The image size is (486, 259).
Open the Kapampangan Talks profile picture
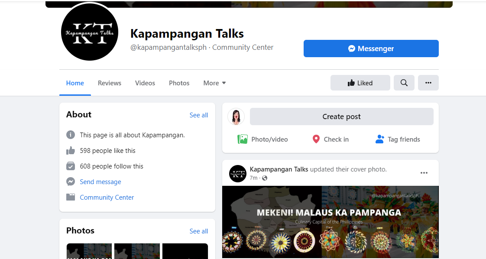click(x=90, y=32)
